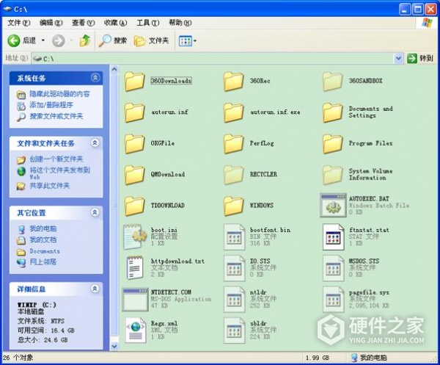Select the autorun.inf folder icon
This screenshot has width=440, height=365.
click(x=134, y=112)
